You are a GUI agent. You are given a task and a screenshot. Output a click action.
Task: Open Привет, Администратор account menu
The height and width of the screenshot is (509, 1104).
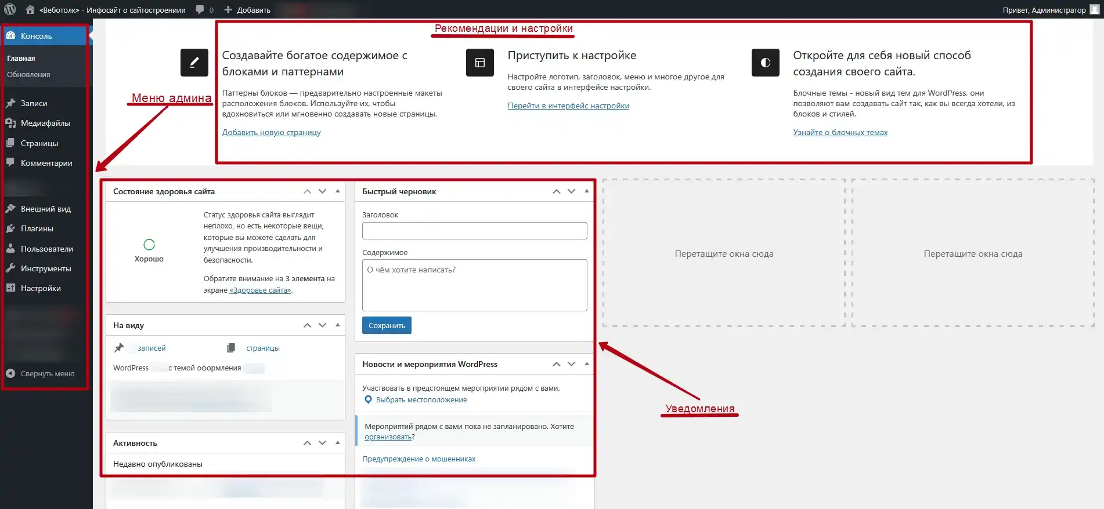[x=1044, y=10]
